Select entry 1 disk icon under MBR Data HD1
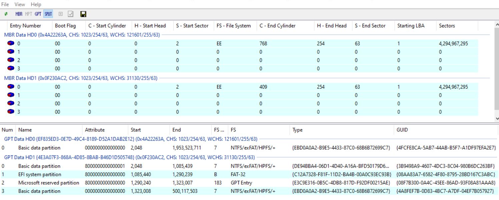This screenshot has width=499, height=200. (11, 95)
